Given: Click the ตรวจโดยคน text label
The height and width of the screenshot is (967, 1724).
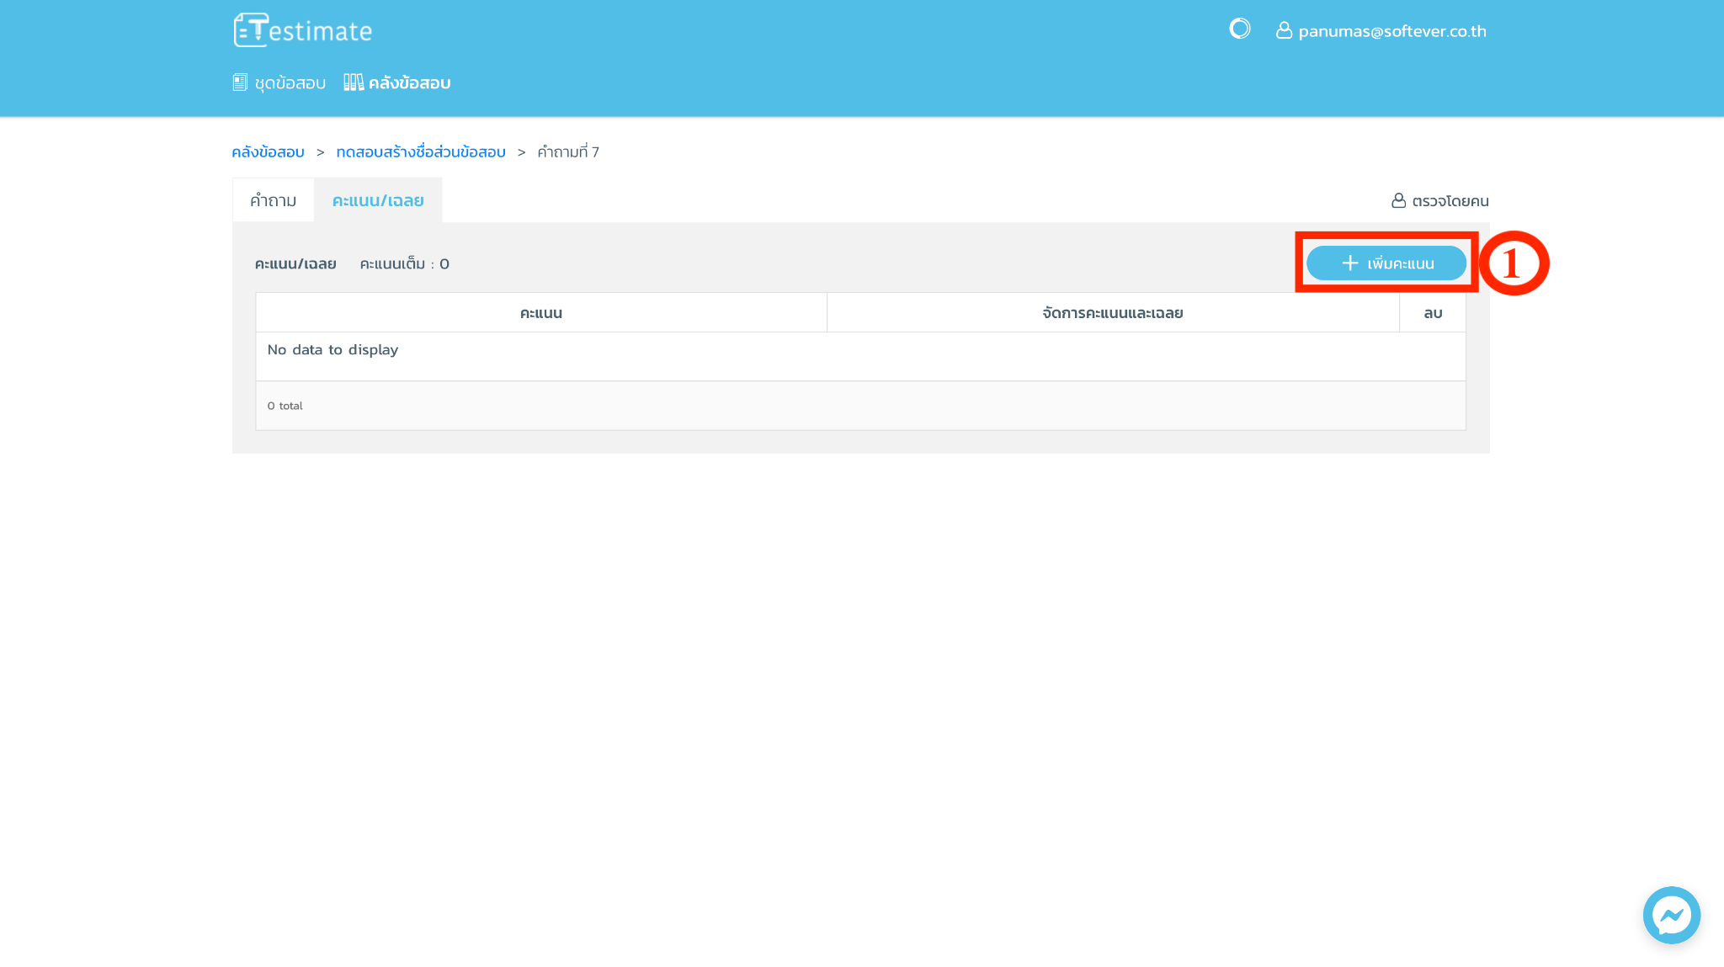Looking at the screenshot, I should [x=1450, y=201].
